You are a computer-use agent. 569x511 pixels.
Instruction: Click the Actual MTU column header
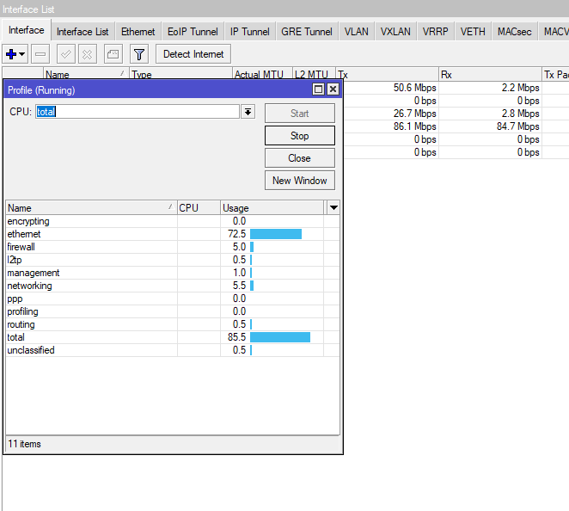pyautogui.click(x=262, y=74)
